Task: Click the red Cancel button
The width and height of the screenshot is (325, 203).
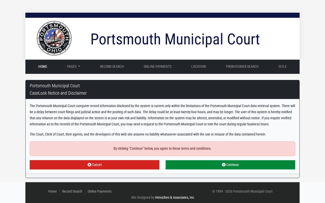Action: 94,165
